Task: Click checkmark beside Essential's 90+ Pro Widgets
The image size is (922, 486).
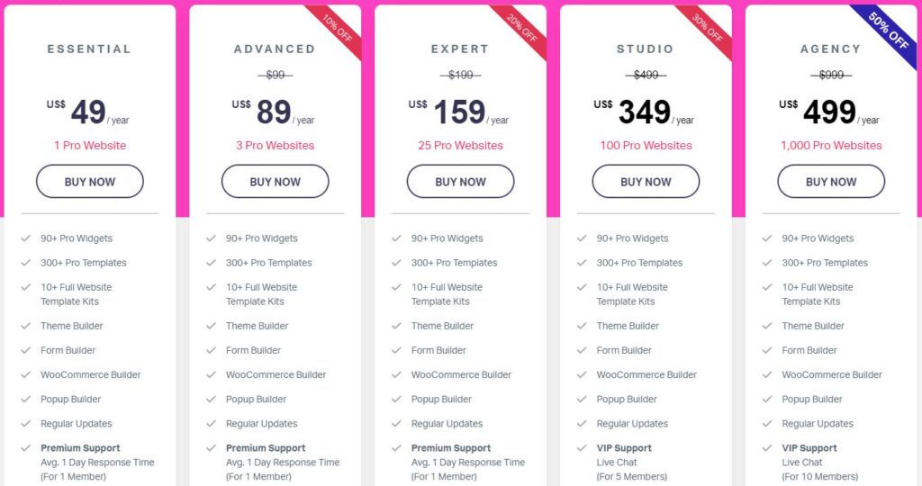Action: click(x=26, y=238)
